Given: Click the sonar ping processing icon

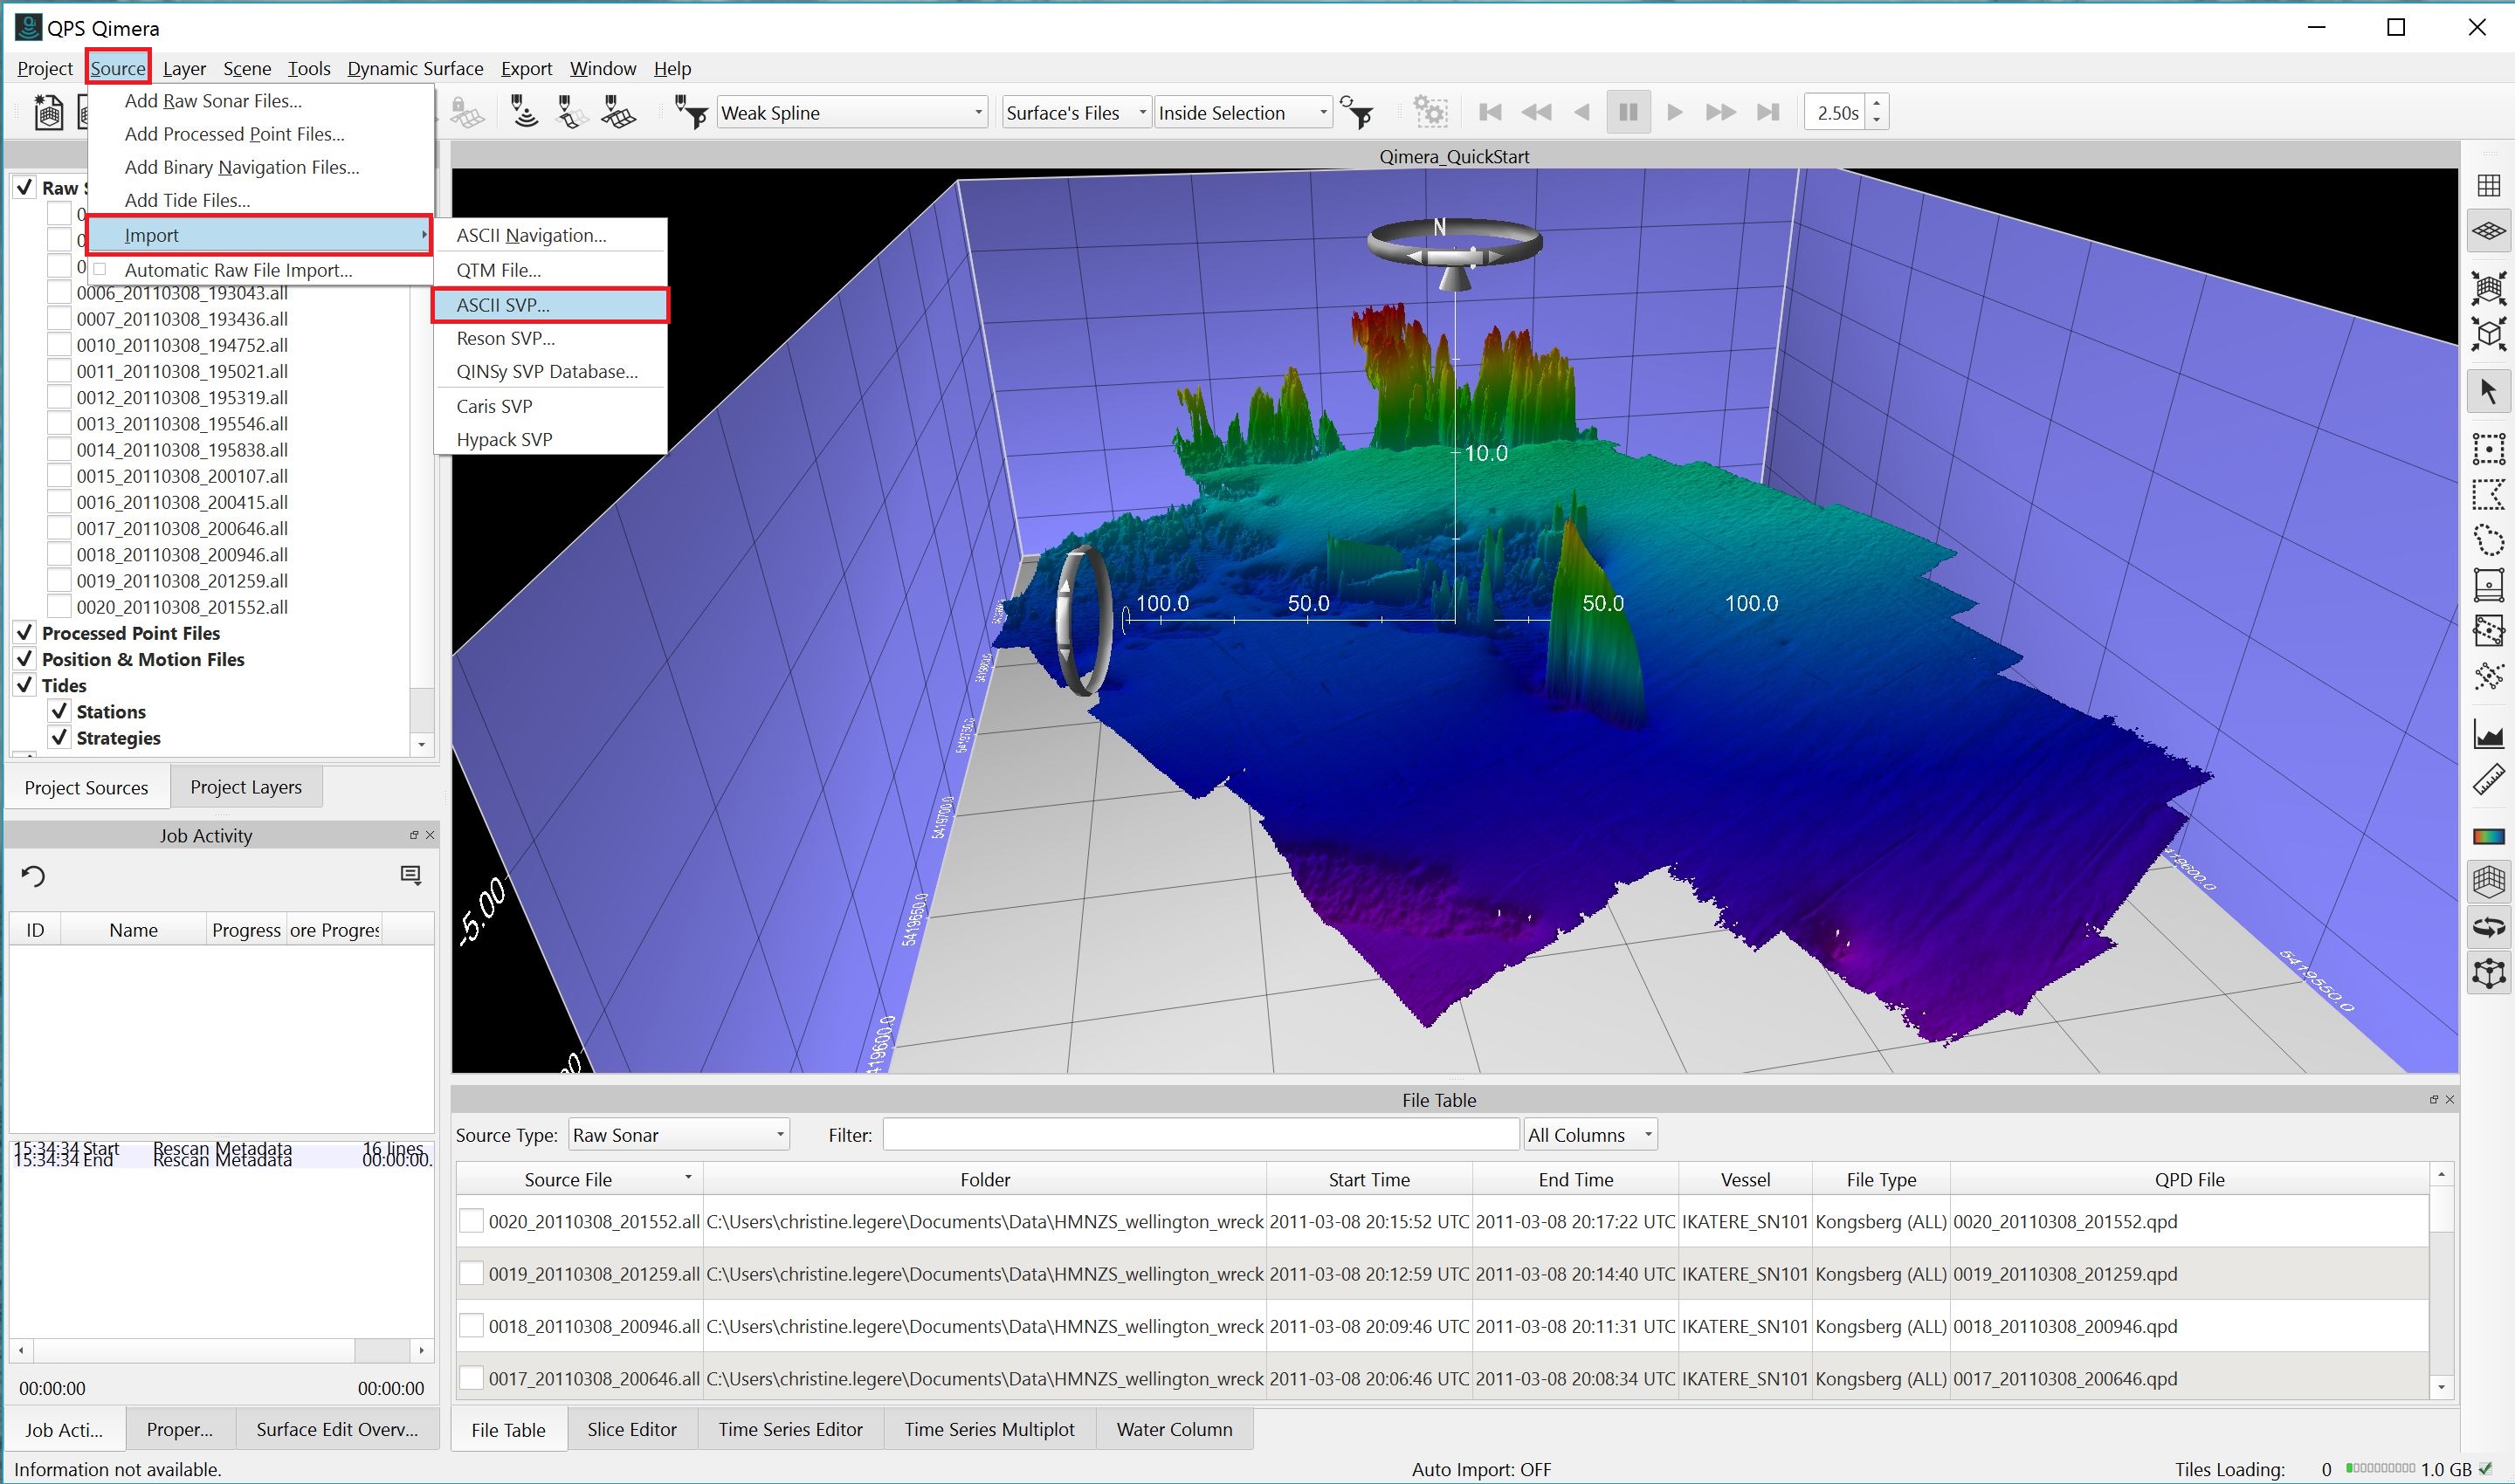Looking at the screenshot, I should tap(524, 112).
